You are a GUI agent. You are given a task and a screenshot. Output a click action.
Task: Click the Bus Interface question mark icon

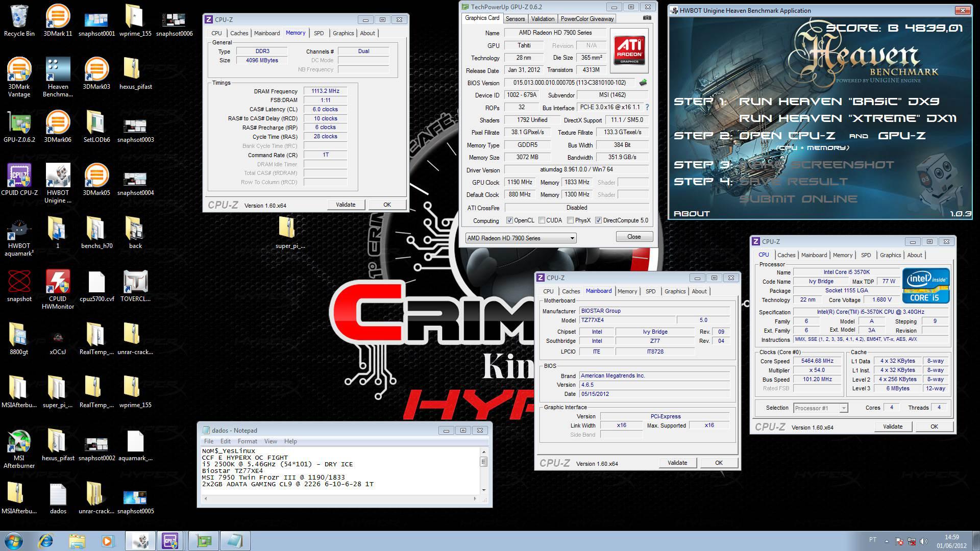click(x=647, y=107)
